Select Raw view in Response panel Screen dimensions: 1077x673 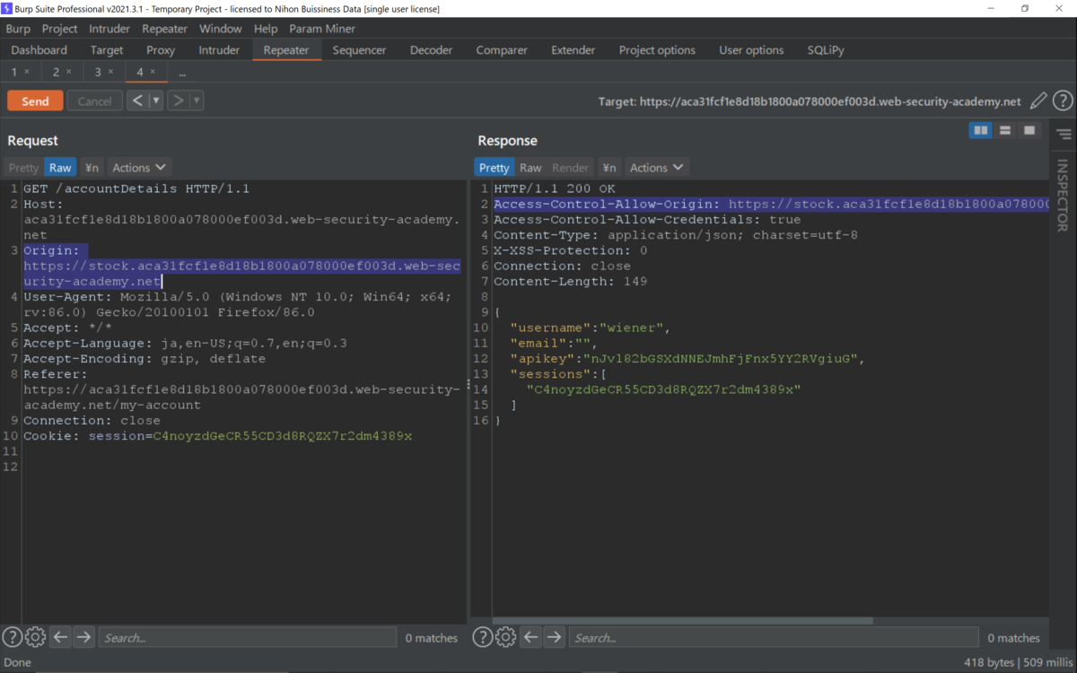point(530,168)
